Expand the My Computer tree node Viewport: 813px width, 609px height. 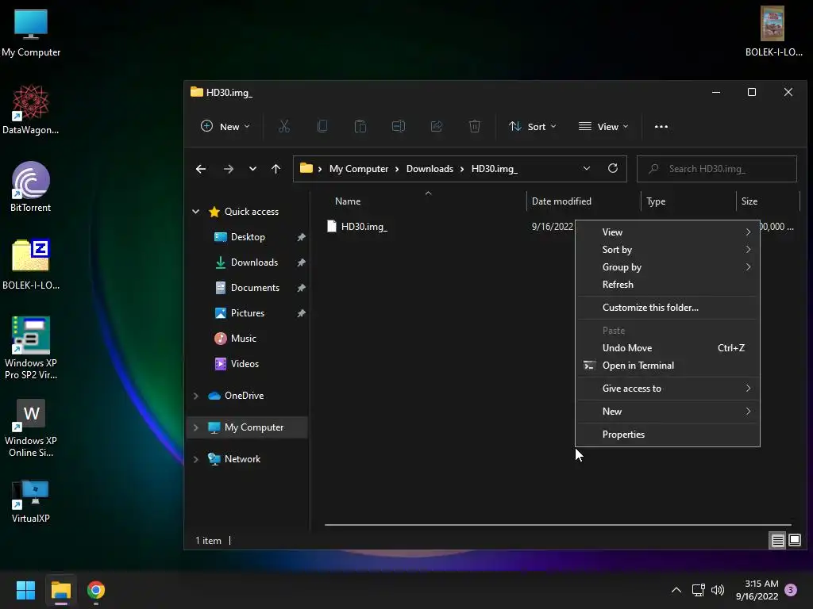(x=195, y=427)
